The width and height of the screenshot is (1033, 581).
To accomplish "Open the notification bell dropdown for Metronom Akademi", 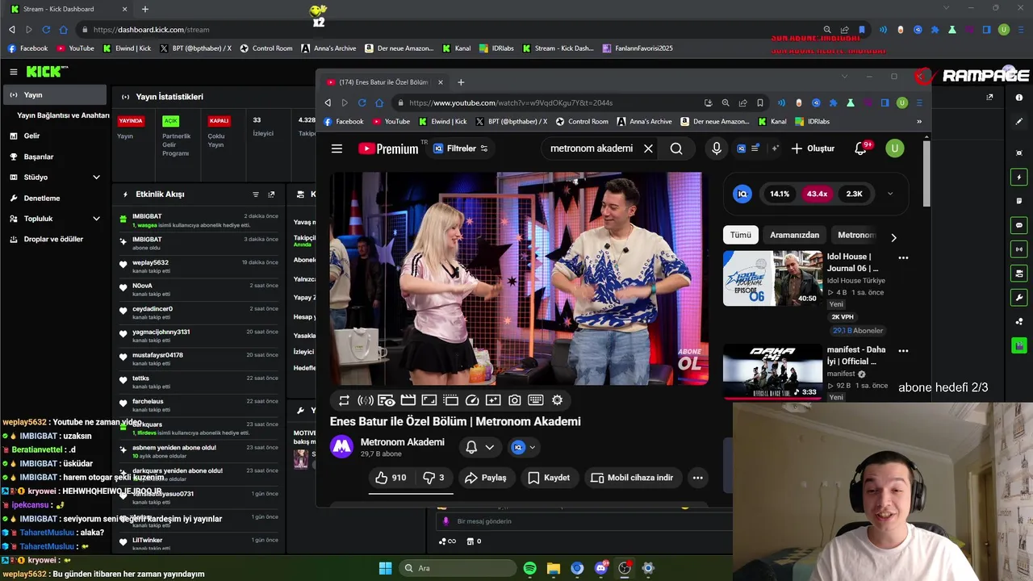I will point(479,447).
